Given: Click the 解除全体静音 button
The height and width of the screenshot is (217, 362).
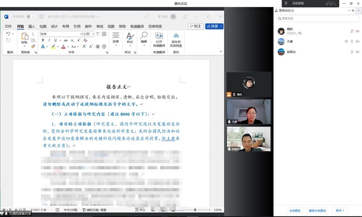Looking at the screenshot, I should [317, 211].
